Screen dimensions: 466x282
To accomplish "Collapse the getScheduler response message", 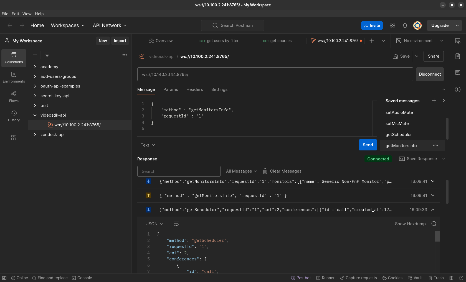I will 433,210.
